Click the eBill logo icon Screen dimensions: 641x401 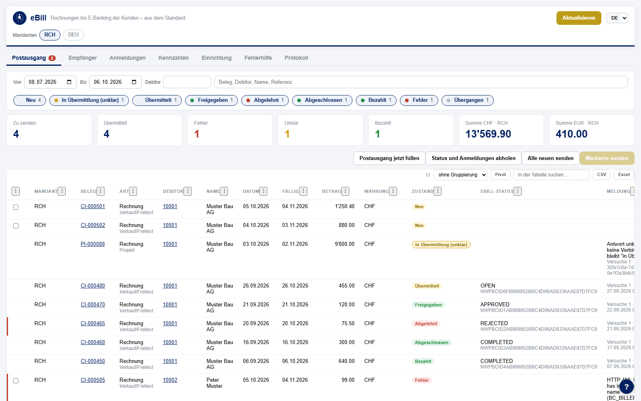pyautogui.click(x=20, y=18)
